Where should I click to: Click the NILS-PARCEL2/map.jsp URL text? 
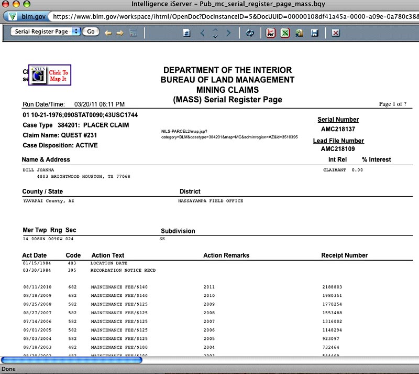point(229,134)
